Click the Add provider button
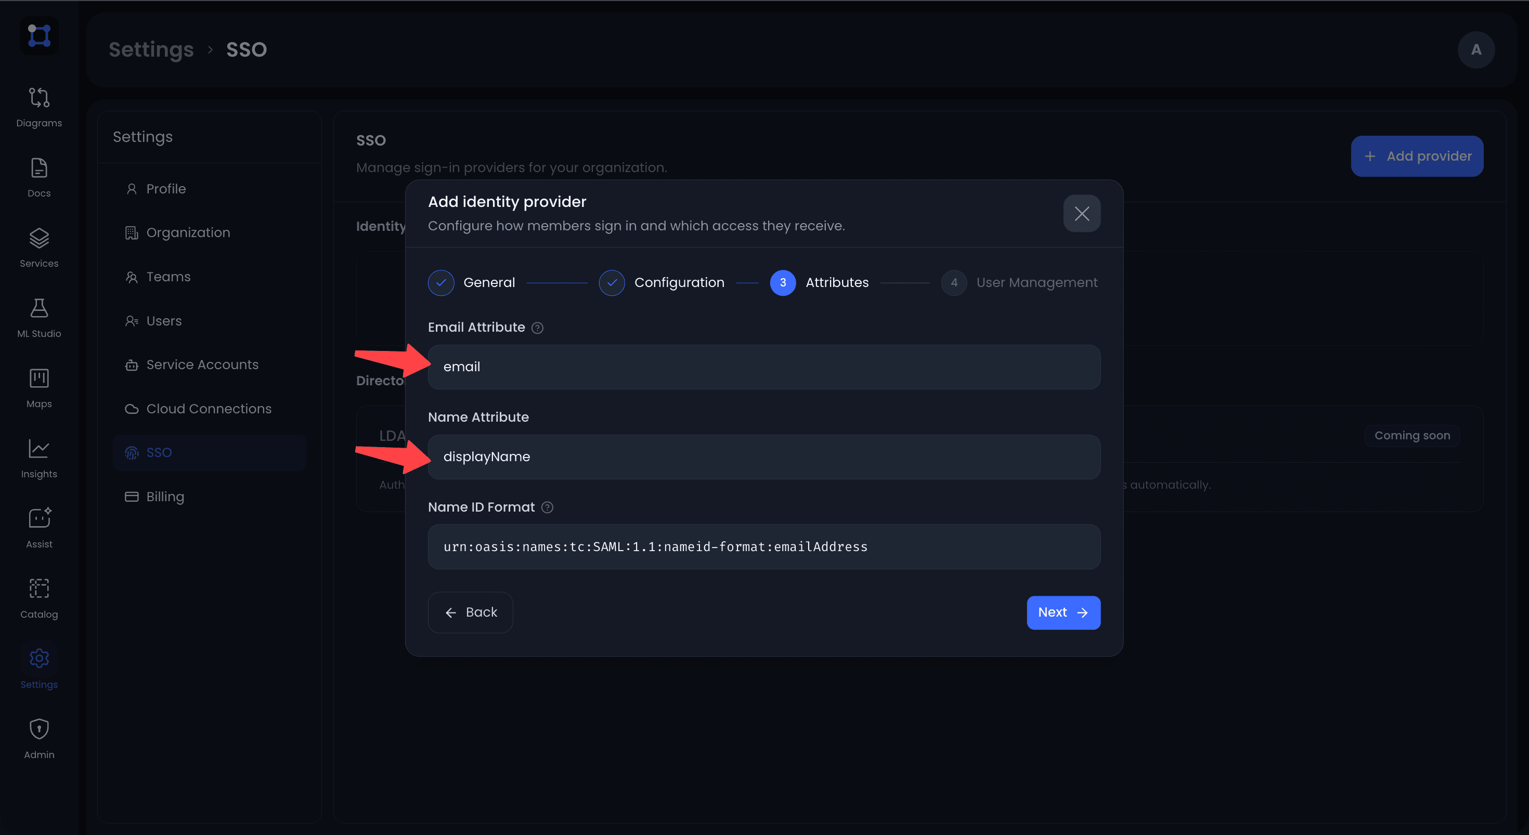 point(1417,156)
